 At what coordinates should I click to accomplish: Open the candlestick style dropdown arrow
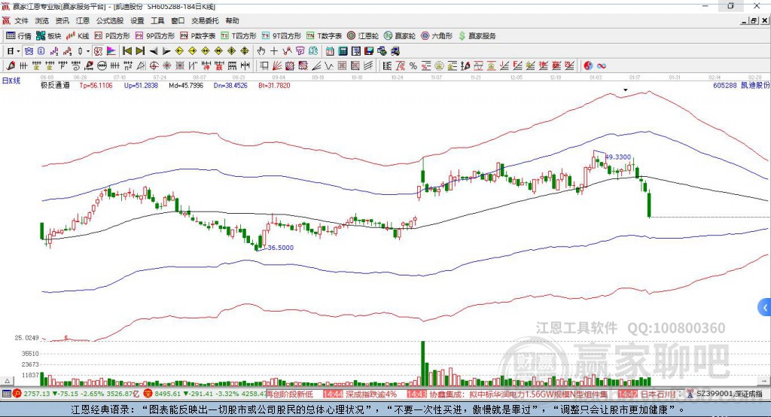pos(88,51)
